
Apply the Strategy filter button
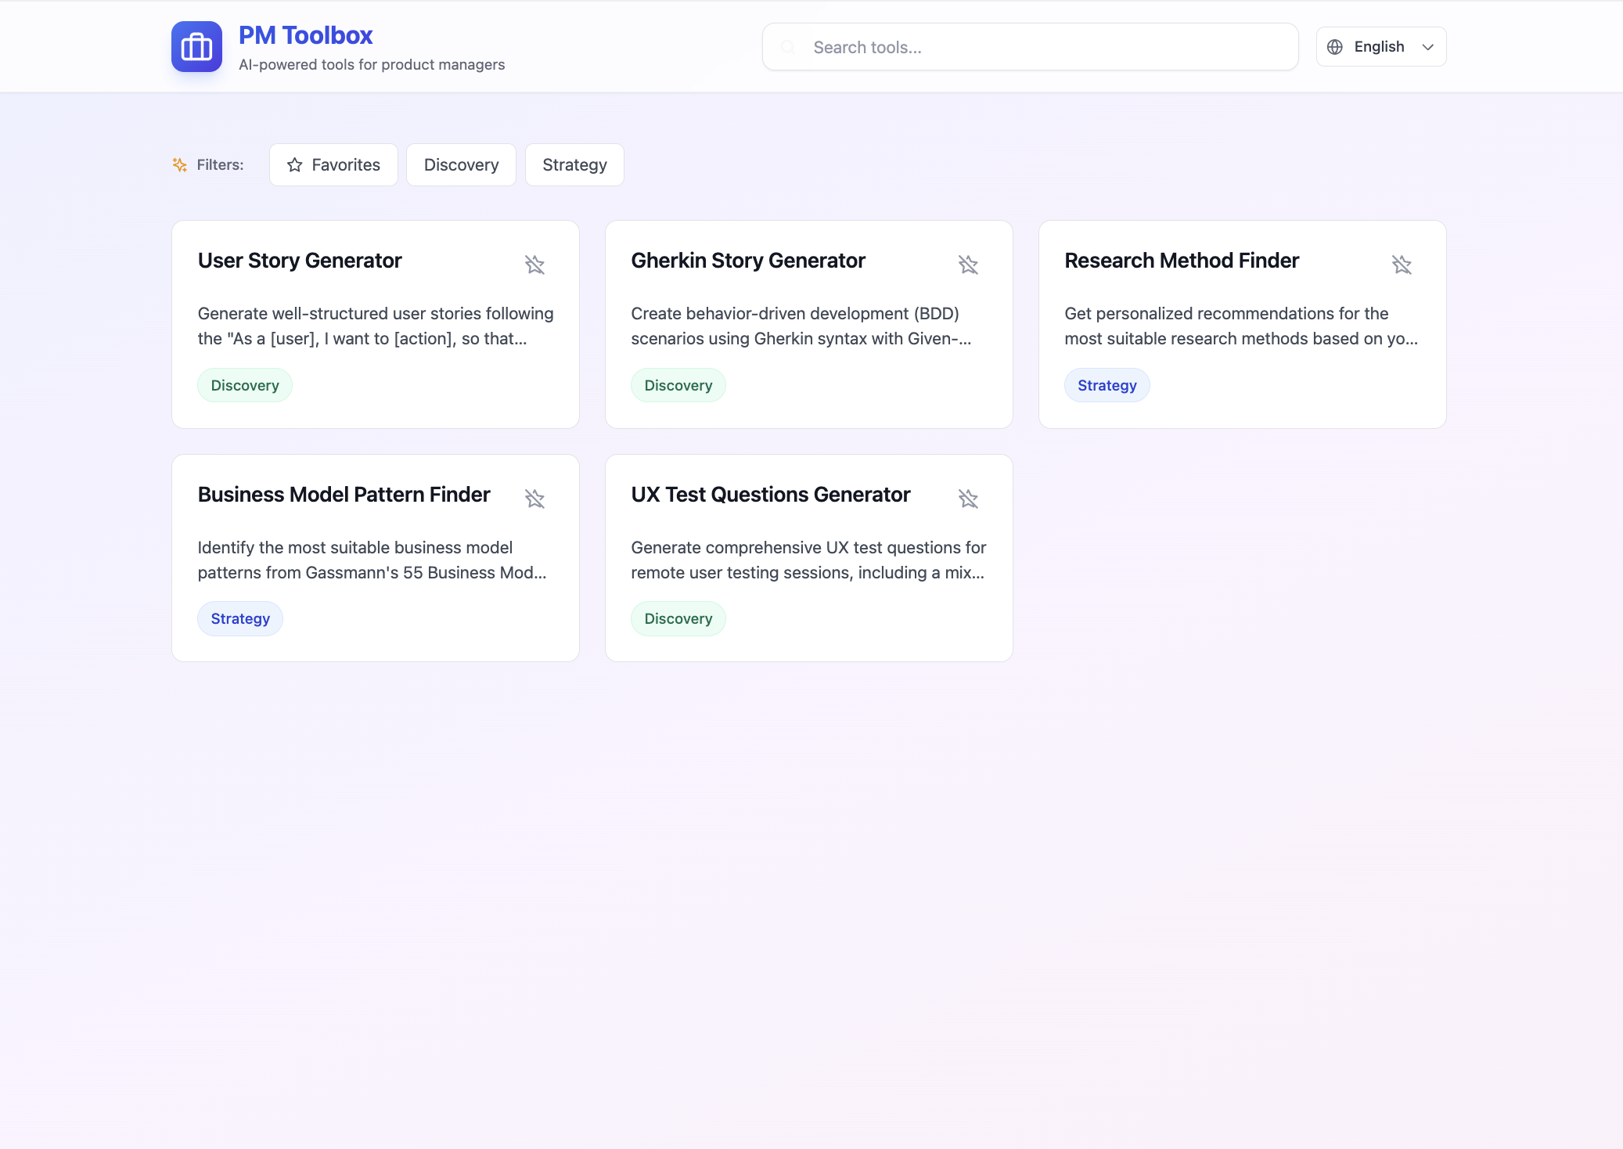pyautogui.click(x=574, y=164)
